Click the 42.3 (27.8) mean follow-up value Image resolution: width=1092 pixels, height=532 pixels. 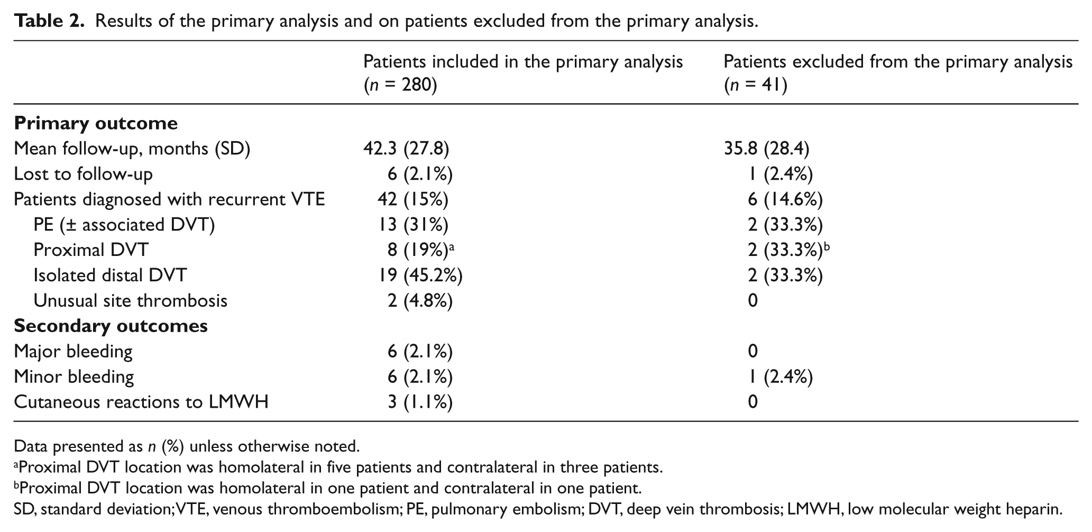pyautogui.click(x=406, y=149)
